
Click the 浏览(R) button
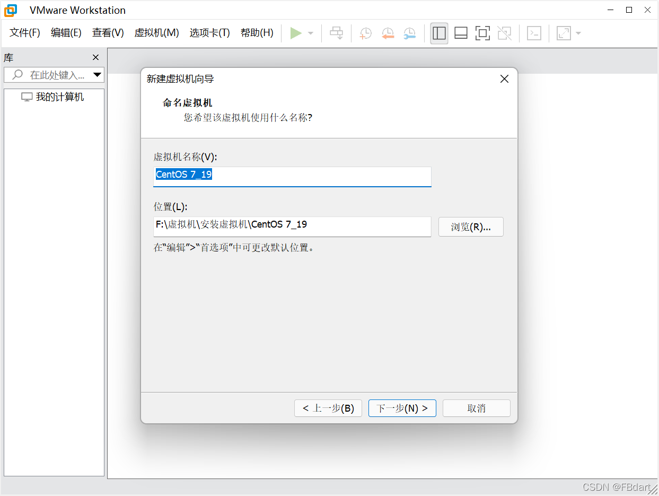click(x=471, y=227)
